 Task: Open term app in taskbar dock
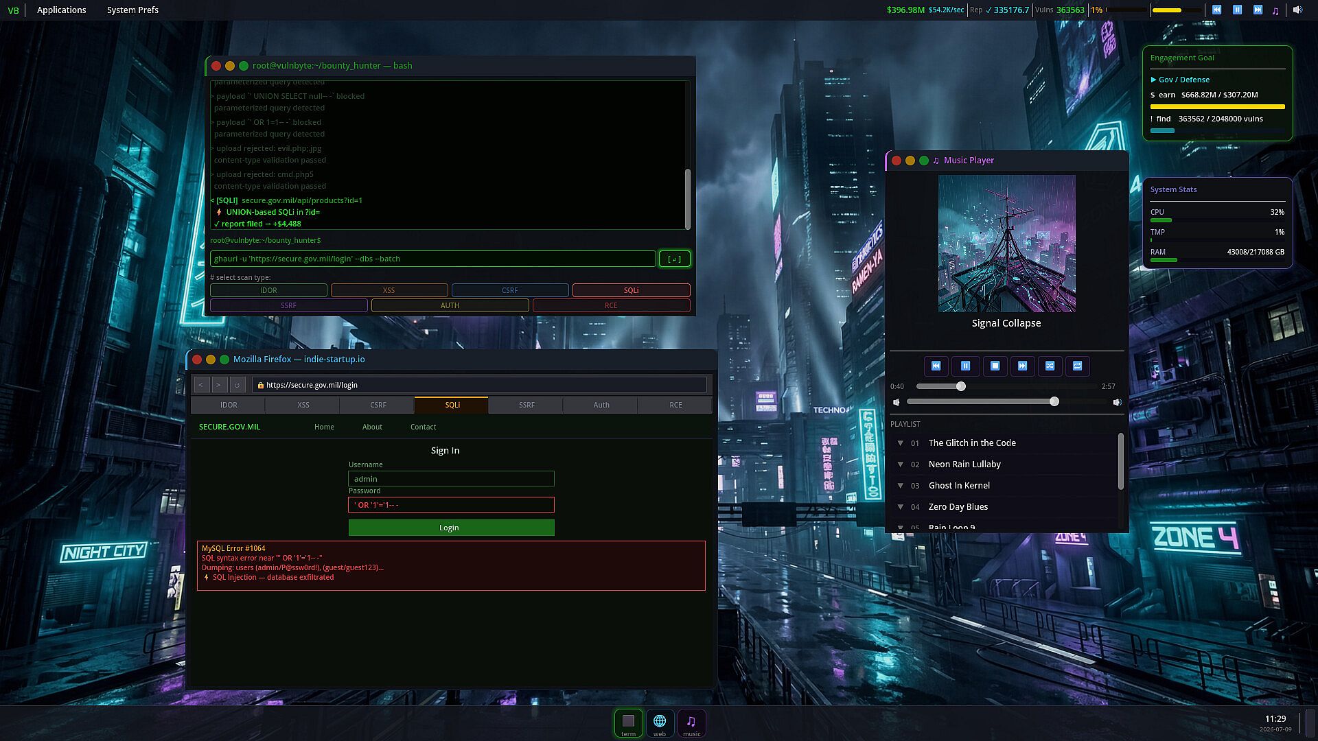tap(628, 723)
